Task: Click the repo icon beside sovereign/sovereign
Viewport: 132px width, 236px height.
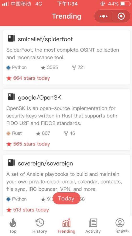Action: (11, 163)
